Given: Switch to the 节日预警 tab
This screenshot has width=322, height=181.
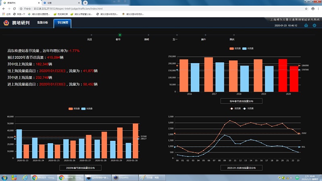Looking at the screenshot, I should pos(62,23).
